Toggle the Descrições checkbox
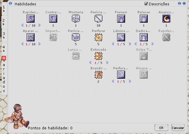189x134 pixels. click(146, 4)
